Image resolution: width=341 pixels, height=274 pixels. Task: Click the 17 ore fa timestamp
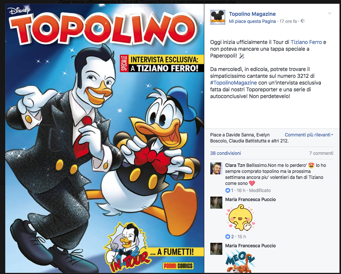[288, 21]
